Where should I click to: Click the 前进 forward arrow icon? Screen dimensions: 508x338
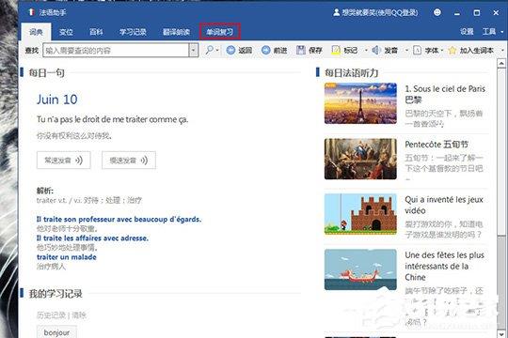[x=265, y=50]
